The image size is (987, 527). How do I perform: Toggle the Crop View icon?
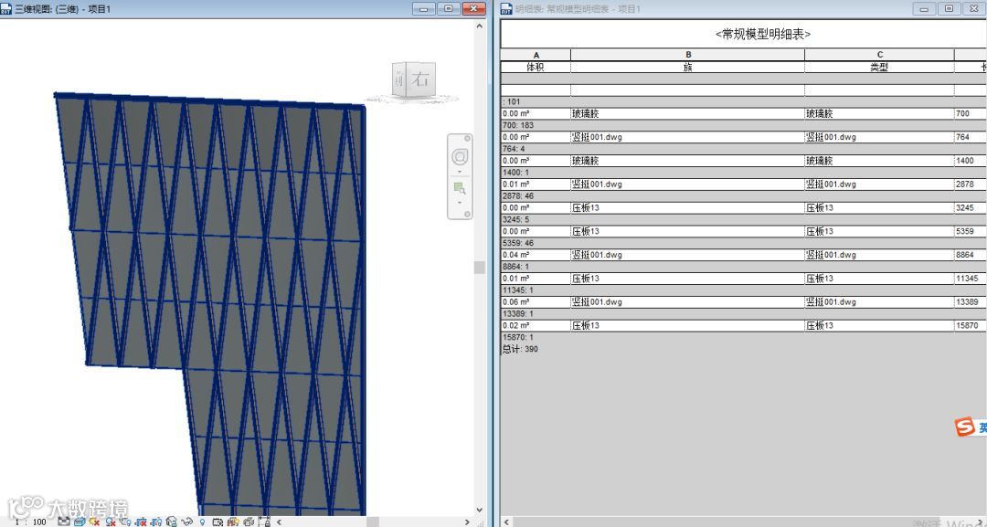(141, 522)
